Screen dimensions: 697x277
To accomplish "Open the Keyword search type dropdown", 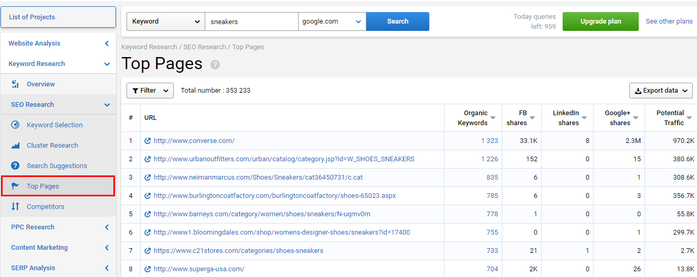I will tap(166, 21).
